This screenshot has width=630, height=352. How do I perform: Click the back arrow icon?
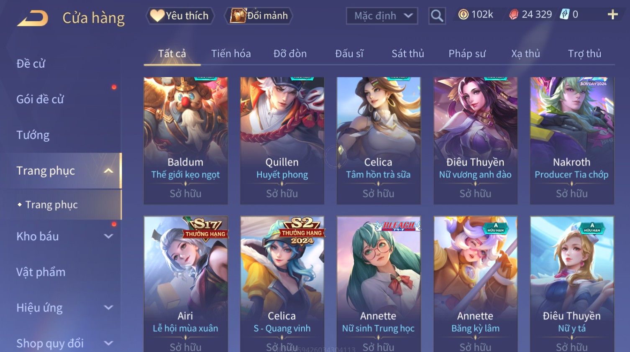(x=33, y=18)
